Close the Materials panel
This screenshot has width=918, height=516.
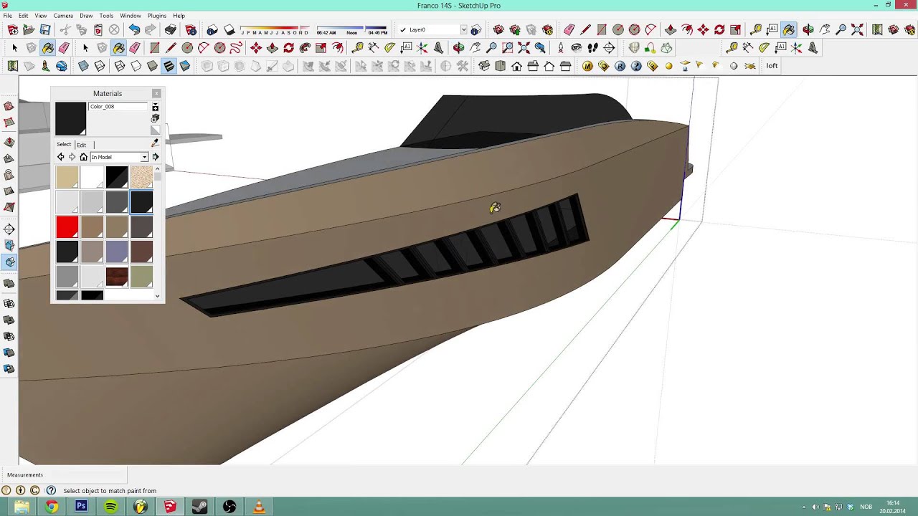(156, 93)
